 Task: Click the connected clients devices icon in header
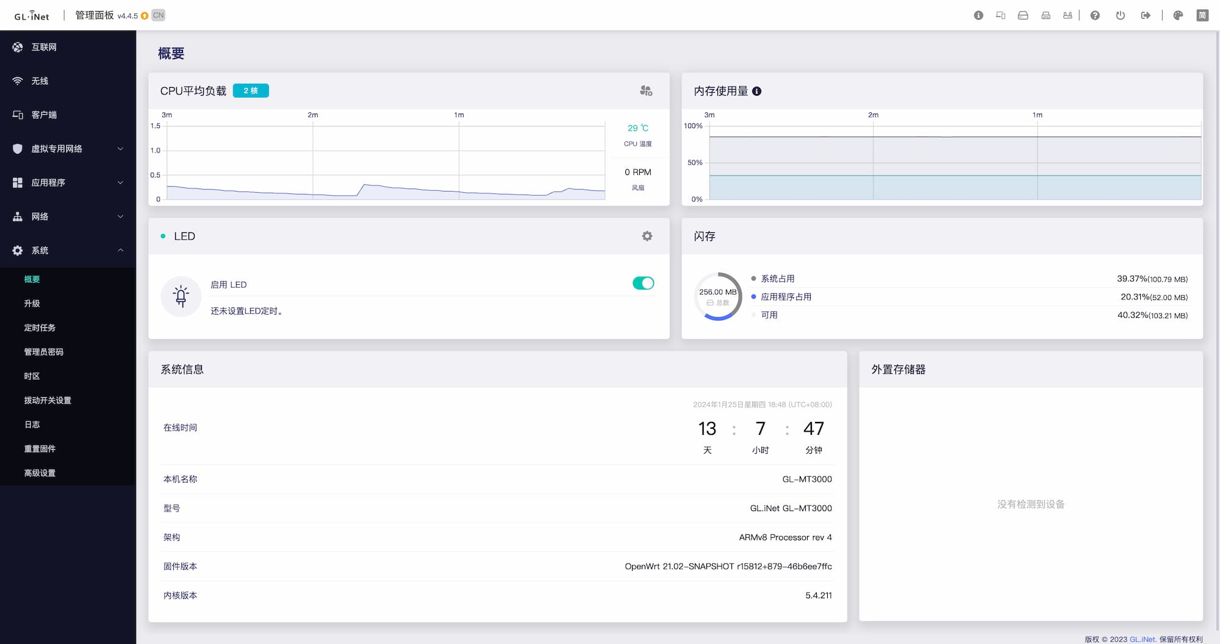point(1000,15)
